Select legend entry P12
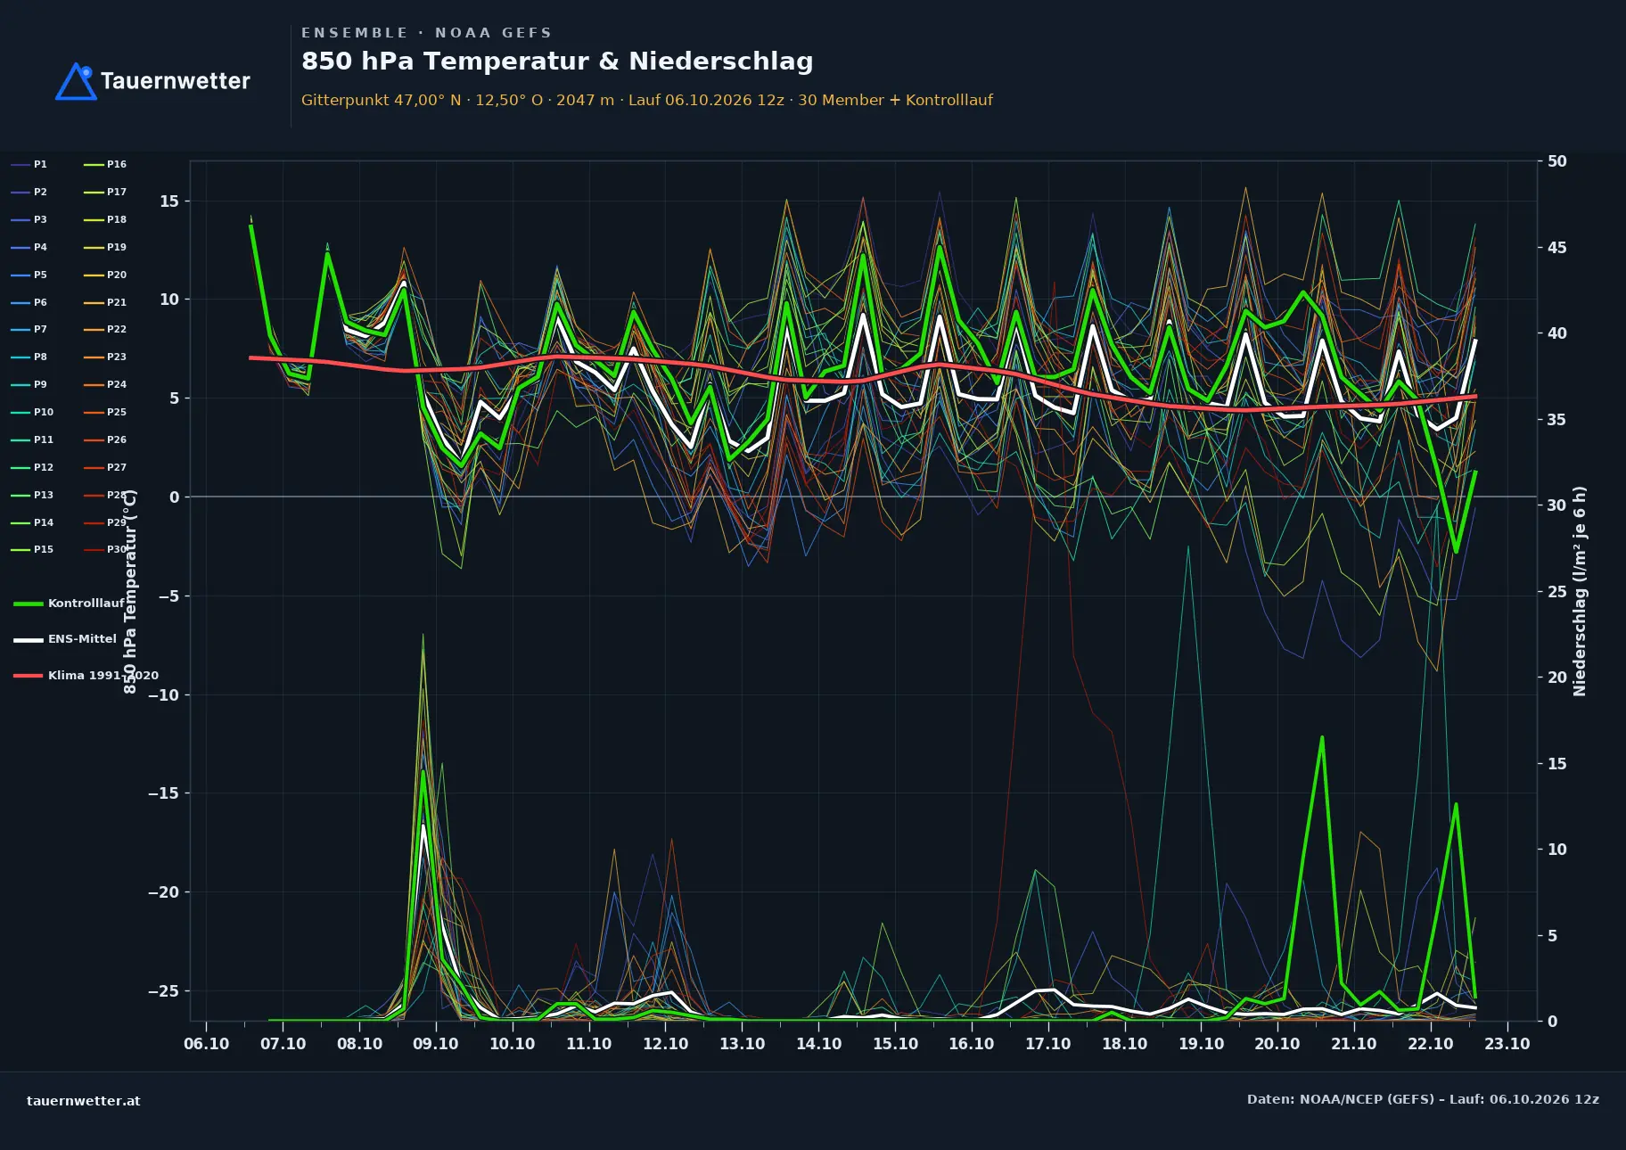This screenshot has height=1150, width=1626. coord(32,467)
